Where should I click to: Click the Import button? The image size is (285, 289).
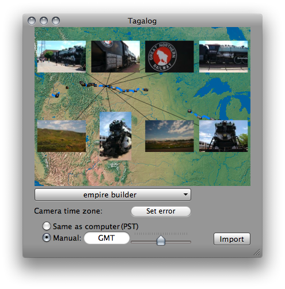tap(232, 239)
